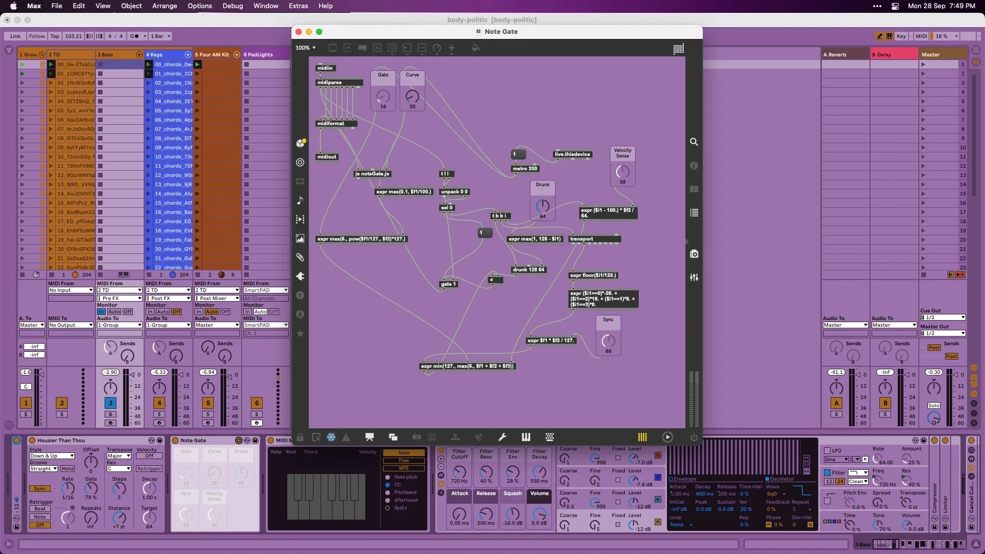Viewport: 985px width, 554px height.
Task: Open the Cue Out dropdown
Action: 943,317
